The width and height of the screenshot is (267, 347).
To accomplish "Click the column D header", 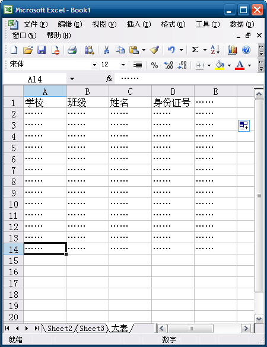I will 173,91.
